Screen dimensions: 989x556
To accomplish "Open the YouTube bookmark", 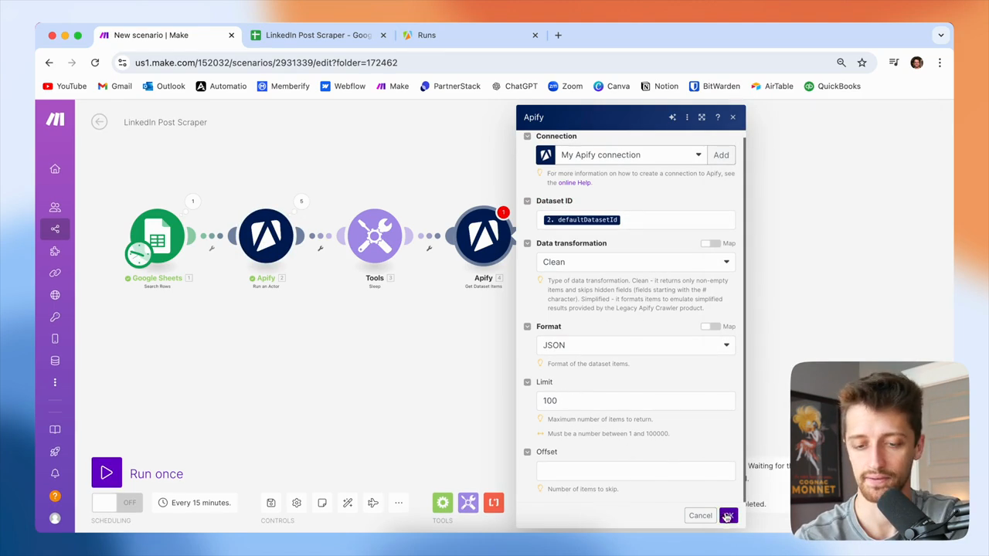I will [x=65, y=86].
